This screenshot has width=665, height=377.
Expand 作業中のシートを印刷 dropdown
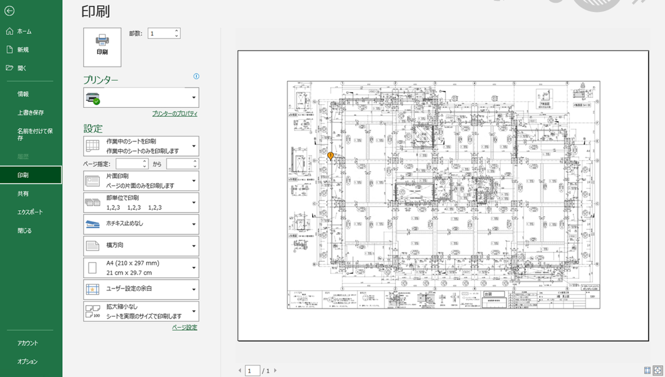pyautogui.click(x=141, y=146)
